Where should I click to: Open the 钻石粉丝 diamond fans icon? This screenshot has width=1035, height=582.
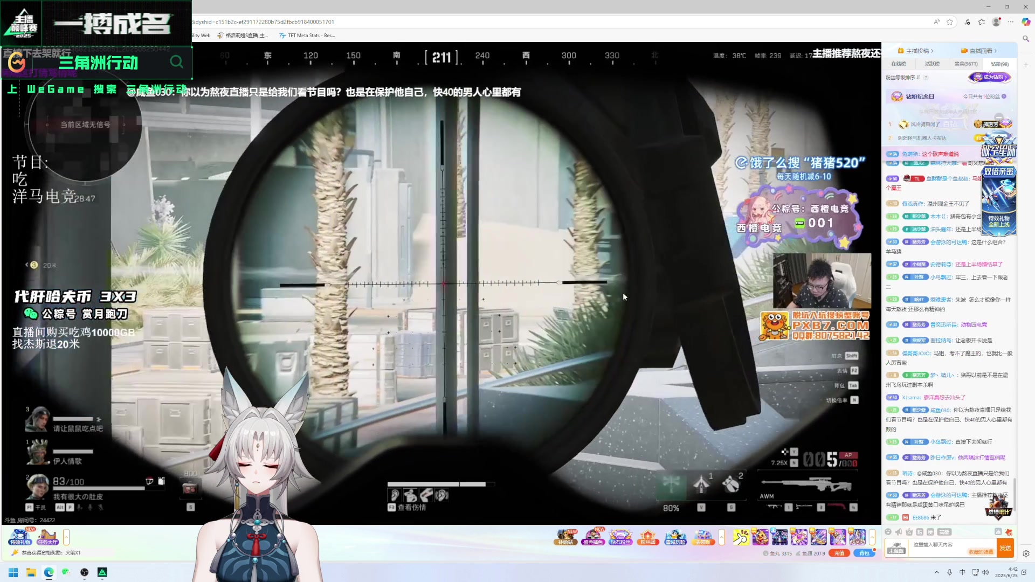tap(620, 537)
